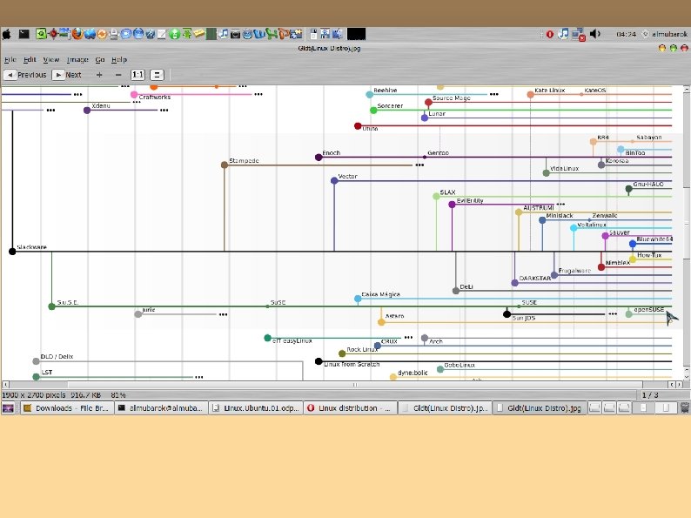Click the Linux from Scratch label
Image resolution: width=691 pixels, height=518 pixels.
(x=352, y=364)
